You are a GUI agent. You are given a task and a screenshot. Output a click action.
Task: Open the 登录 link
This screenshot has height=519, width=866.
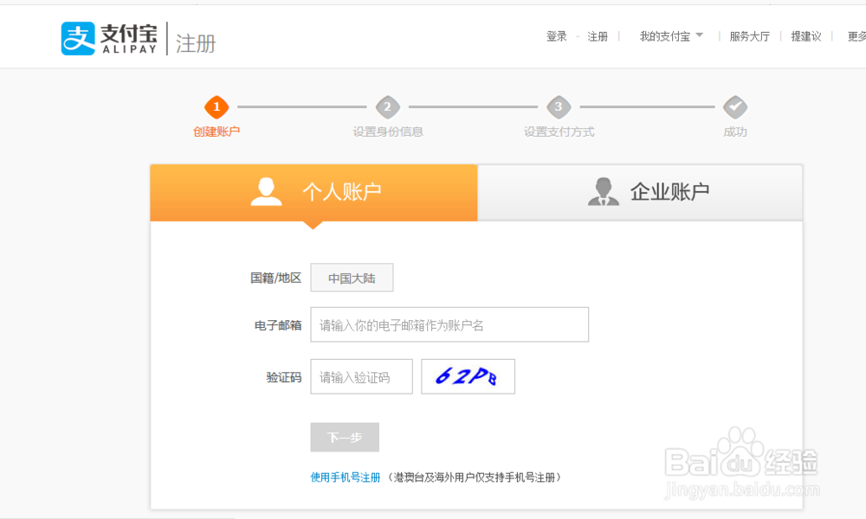[x=556, y=36]
